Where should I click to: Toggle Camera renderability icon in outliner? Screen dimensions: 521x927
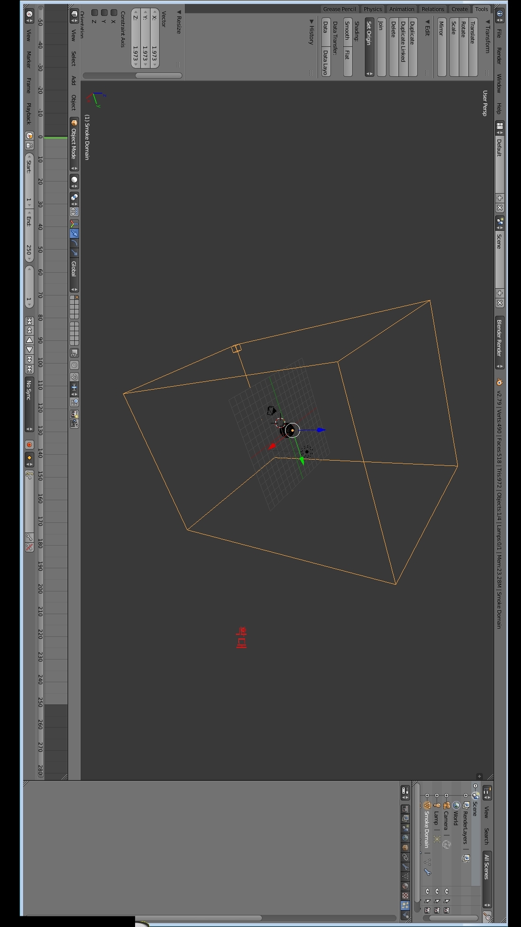pyautogui.click(x=447, y=910)
